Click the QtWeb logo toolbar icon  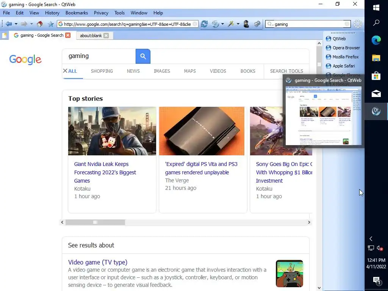(x=215, y=24)
